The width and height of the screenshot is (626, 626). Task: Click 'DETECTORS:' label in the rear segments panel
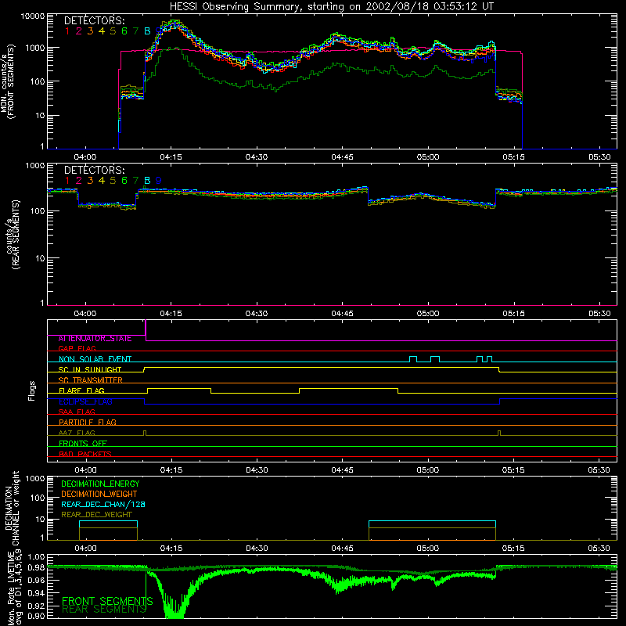coord(95,171)
